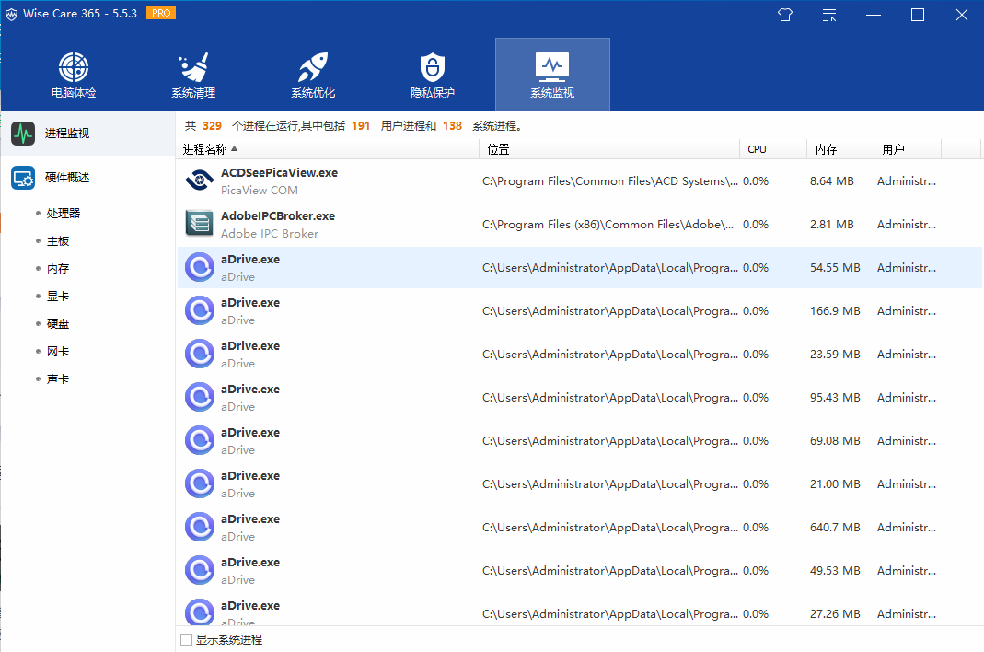Viewport: 984px width, 652px height.
Task: Open the 系统清理 broom icon
Action: [x=193, y=68]
